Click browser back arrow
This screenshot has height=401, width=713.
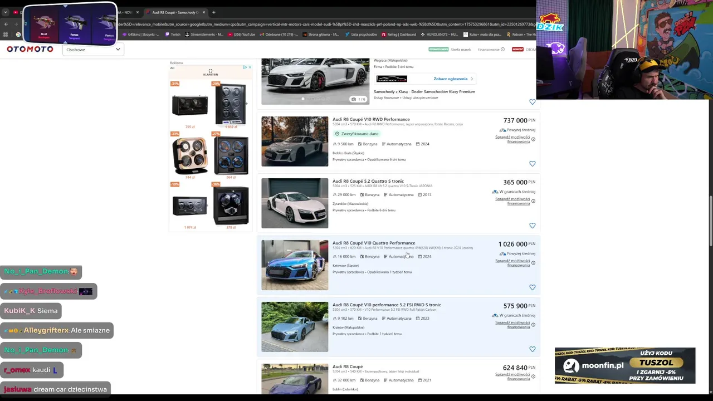(6, 24)
